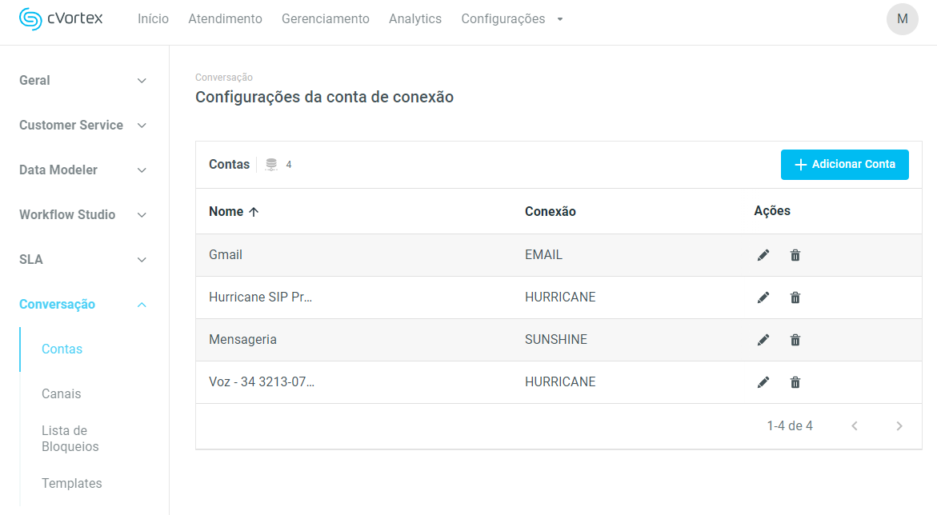Delete the Gmail account using trash icon
This screenshot has height=515, width=937.
tap(795, 255)
